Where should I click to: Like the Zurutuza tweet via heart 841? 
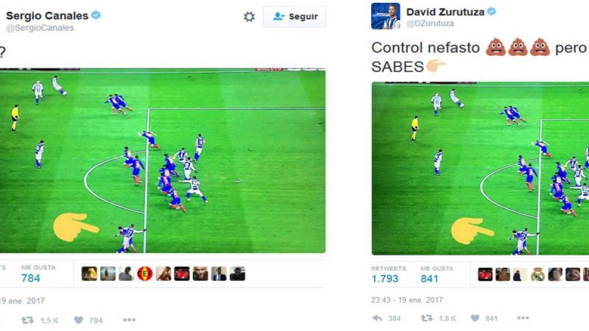pos(475,318)
